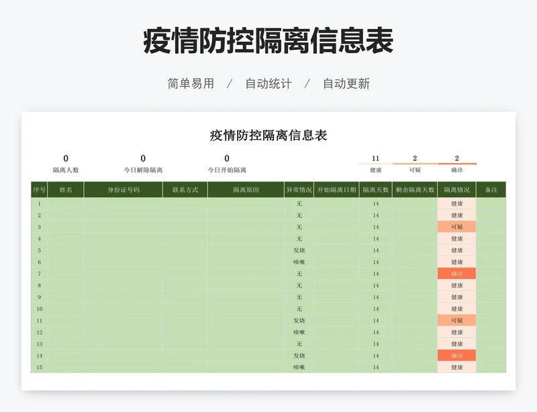Select the 咳嗽 cell in row 15

point(299,368)
